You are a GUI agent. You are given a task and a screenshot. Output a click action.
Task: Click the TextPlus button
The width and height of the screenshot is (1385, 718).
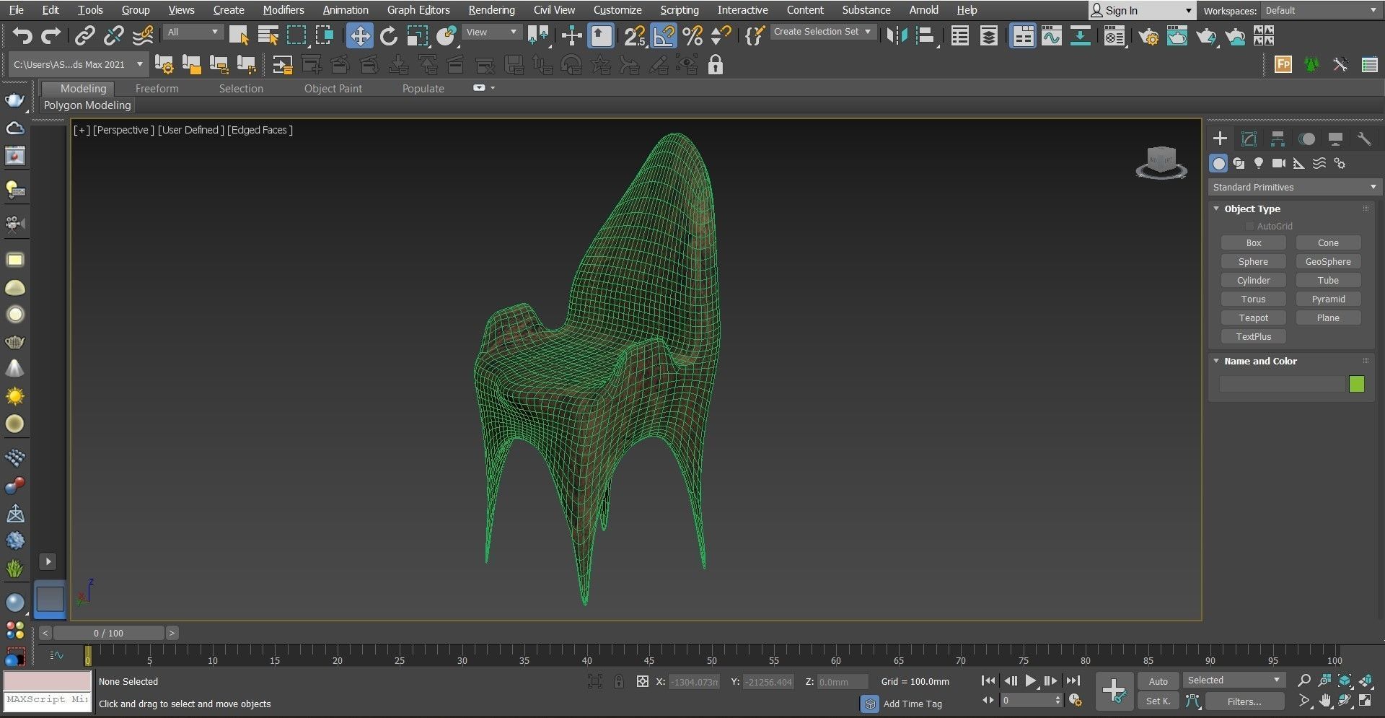coord(1254,337)
